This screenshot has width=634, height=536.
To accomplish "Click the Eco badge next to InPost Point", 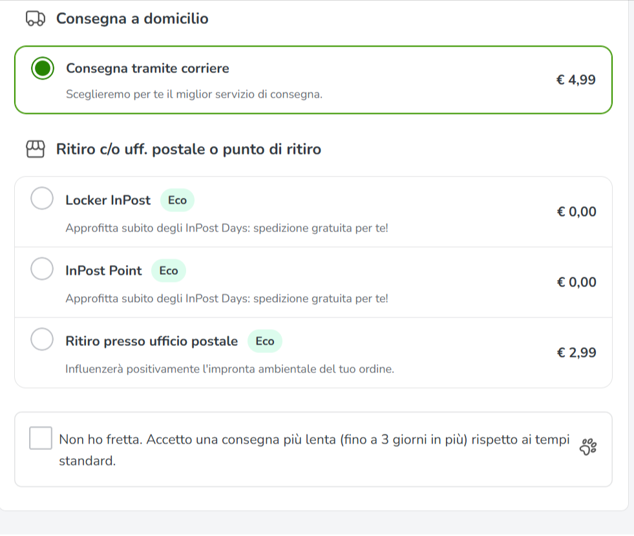I will pyautogui.click(x=169, y=271).
